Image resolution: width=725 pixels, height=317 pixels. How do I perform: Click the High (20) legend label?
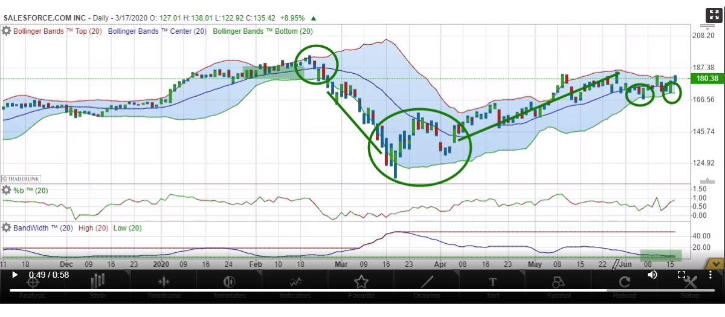pos(94,227)
